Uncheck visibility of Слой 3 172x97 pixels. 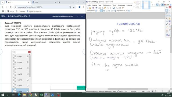[x=27, y=62]
